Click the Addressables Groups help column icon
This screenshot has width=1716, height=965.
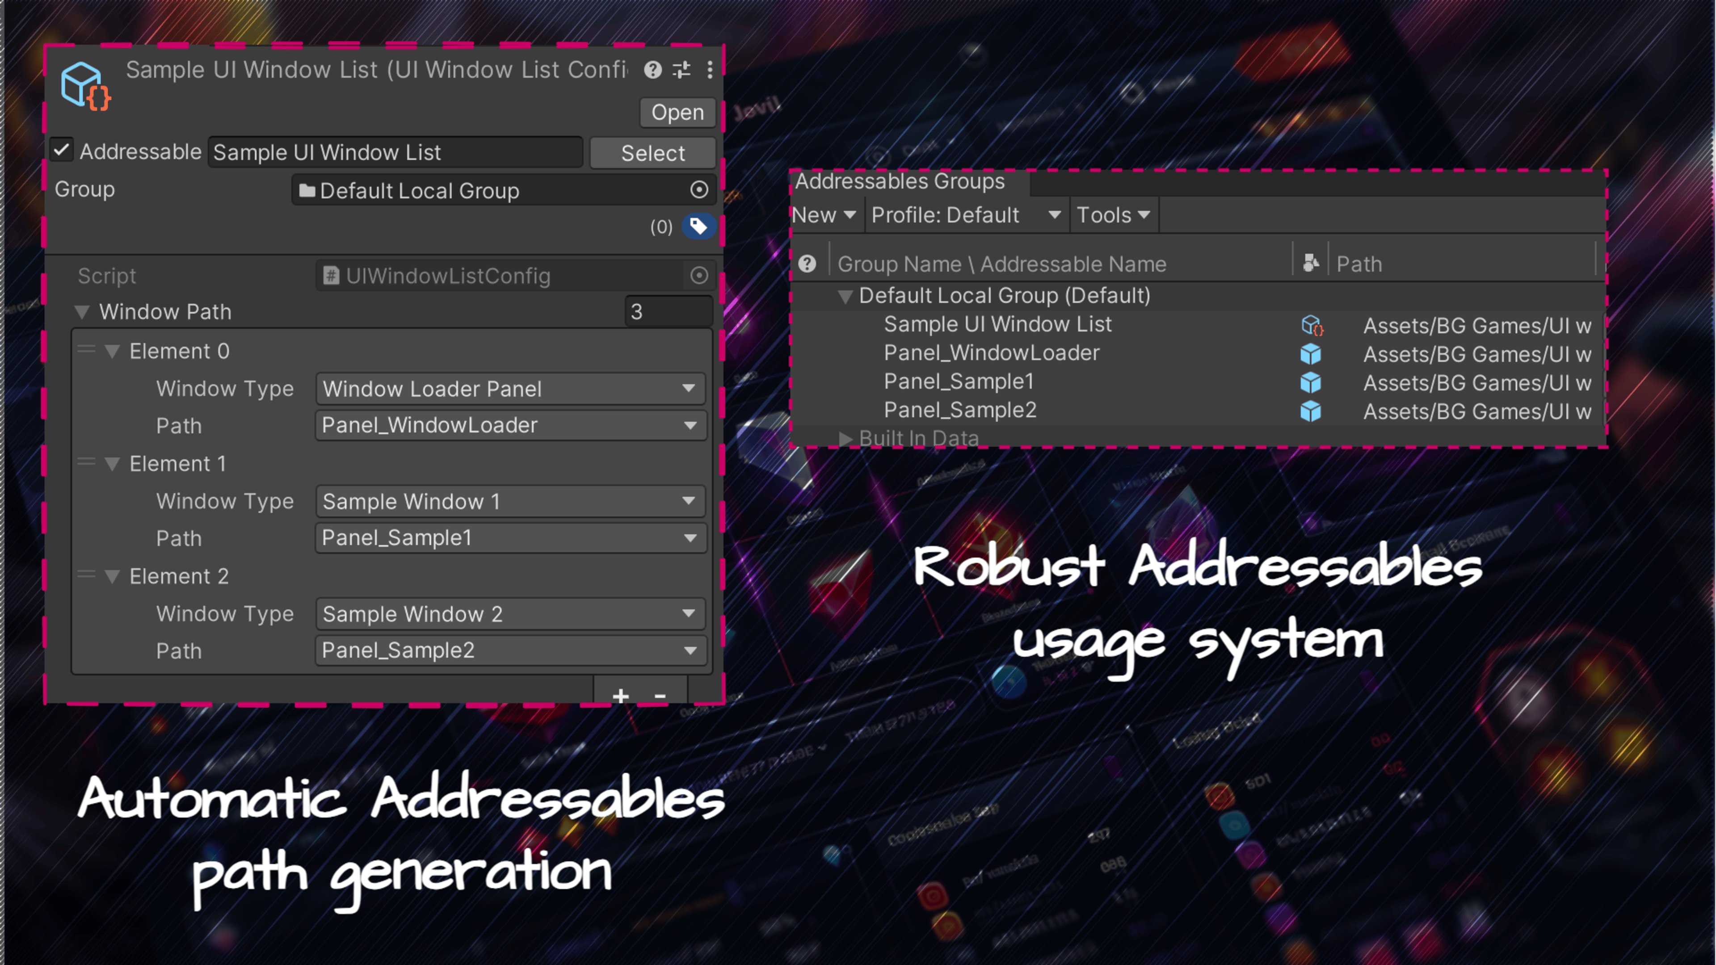point(807,264)
